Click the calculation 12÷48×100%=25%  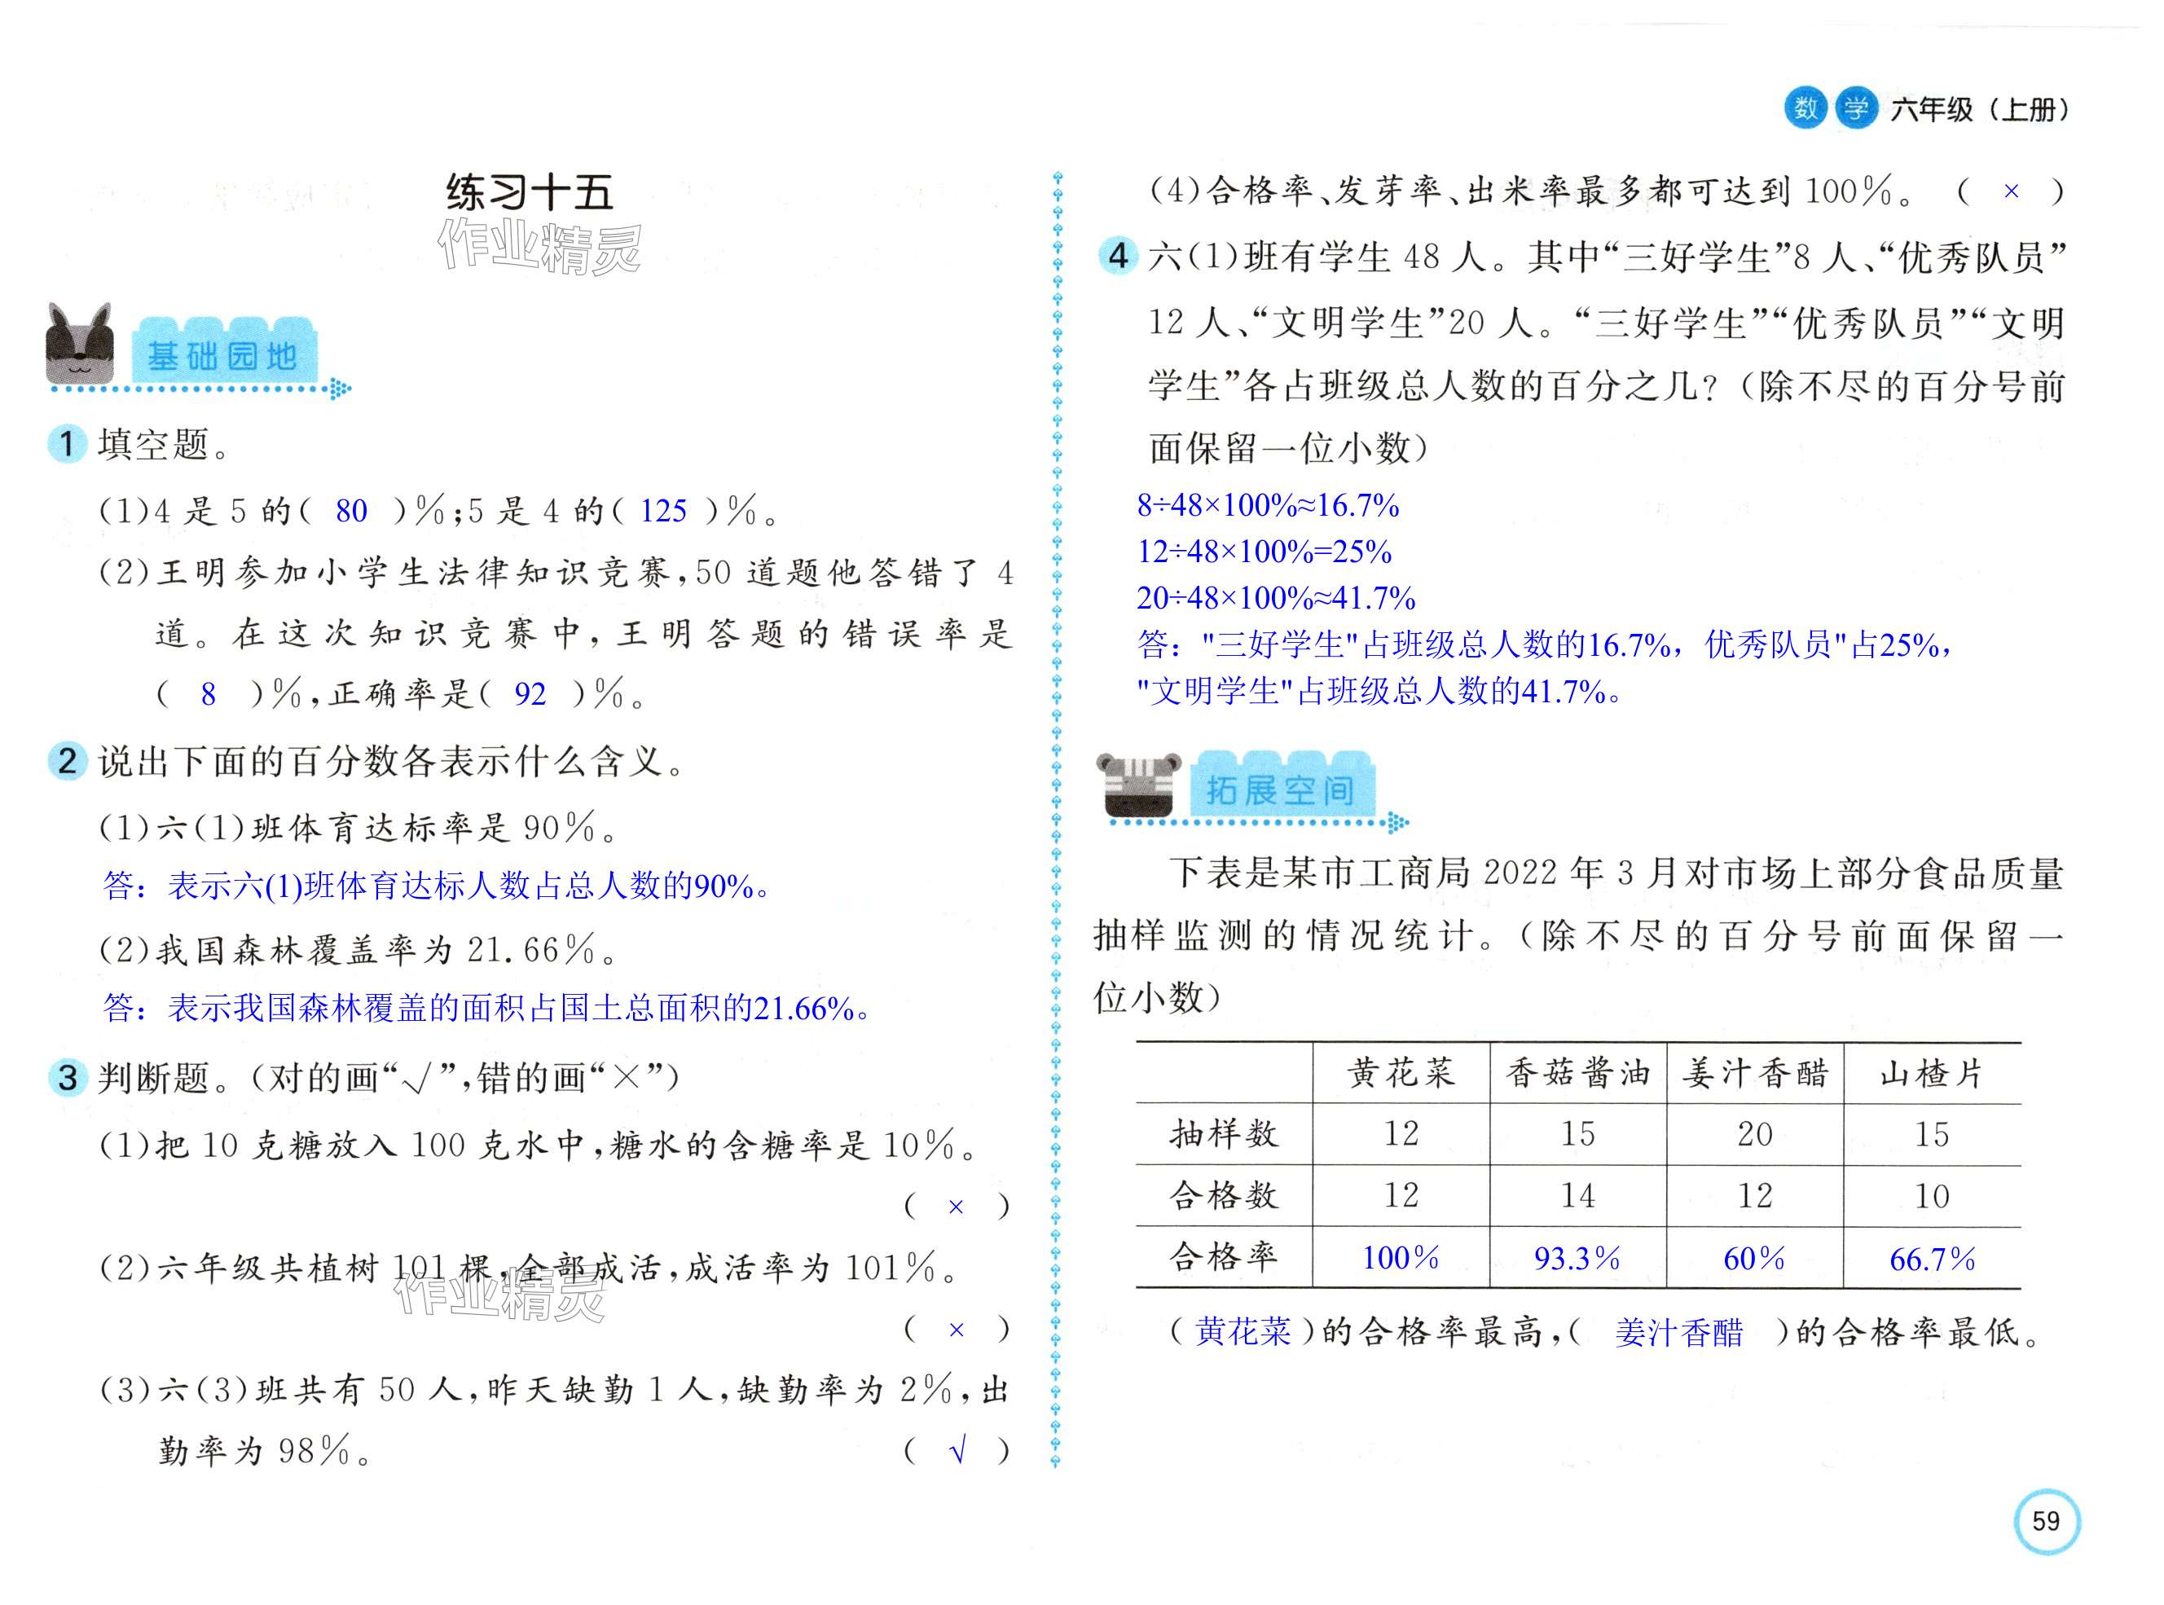pos(1265,552)
